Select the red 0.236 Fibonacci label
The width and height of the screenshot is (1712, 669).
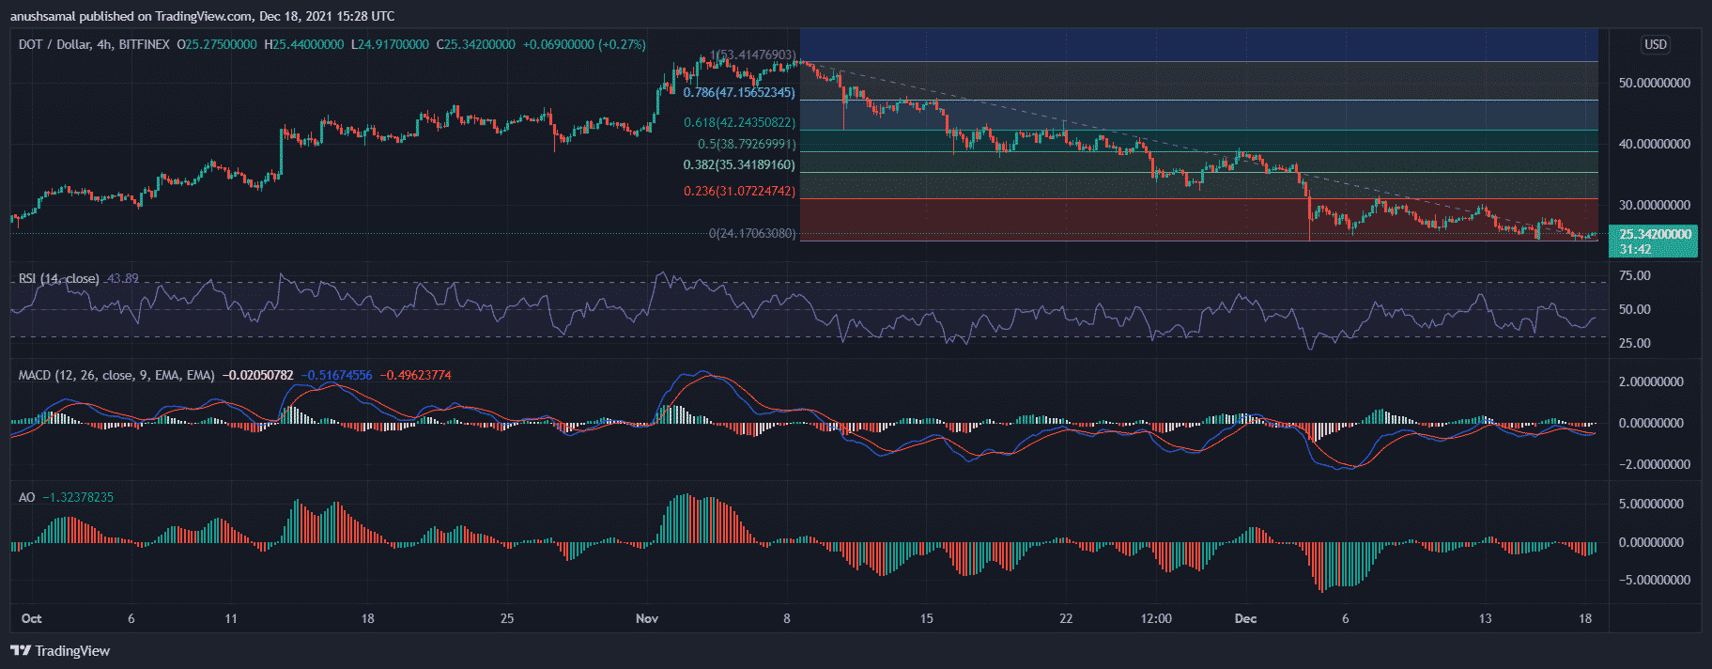pyautogui.click(x=739, y=191)
